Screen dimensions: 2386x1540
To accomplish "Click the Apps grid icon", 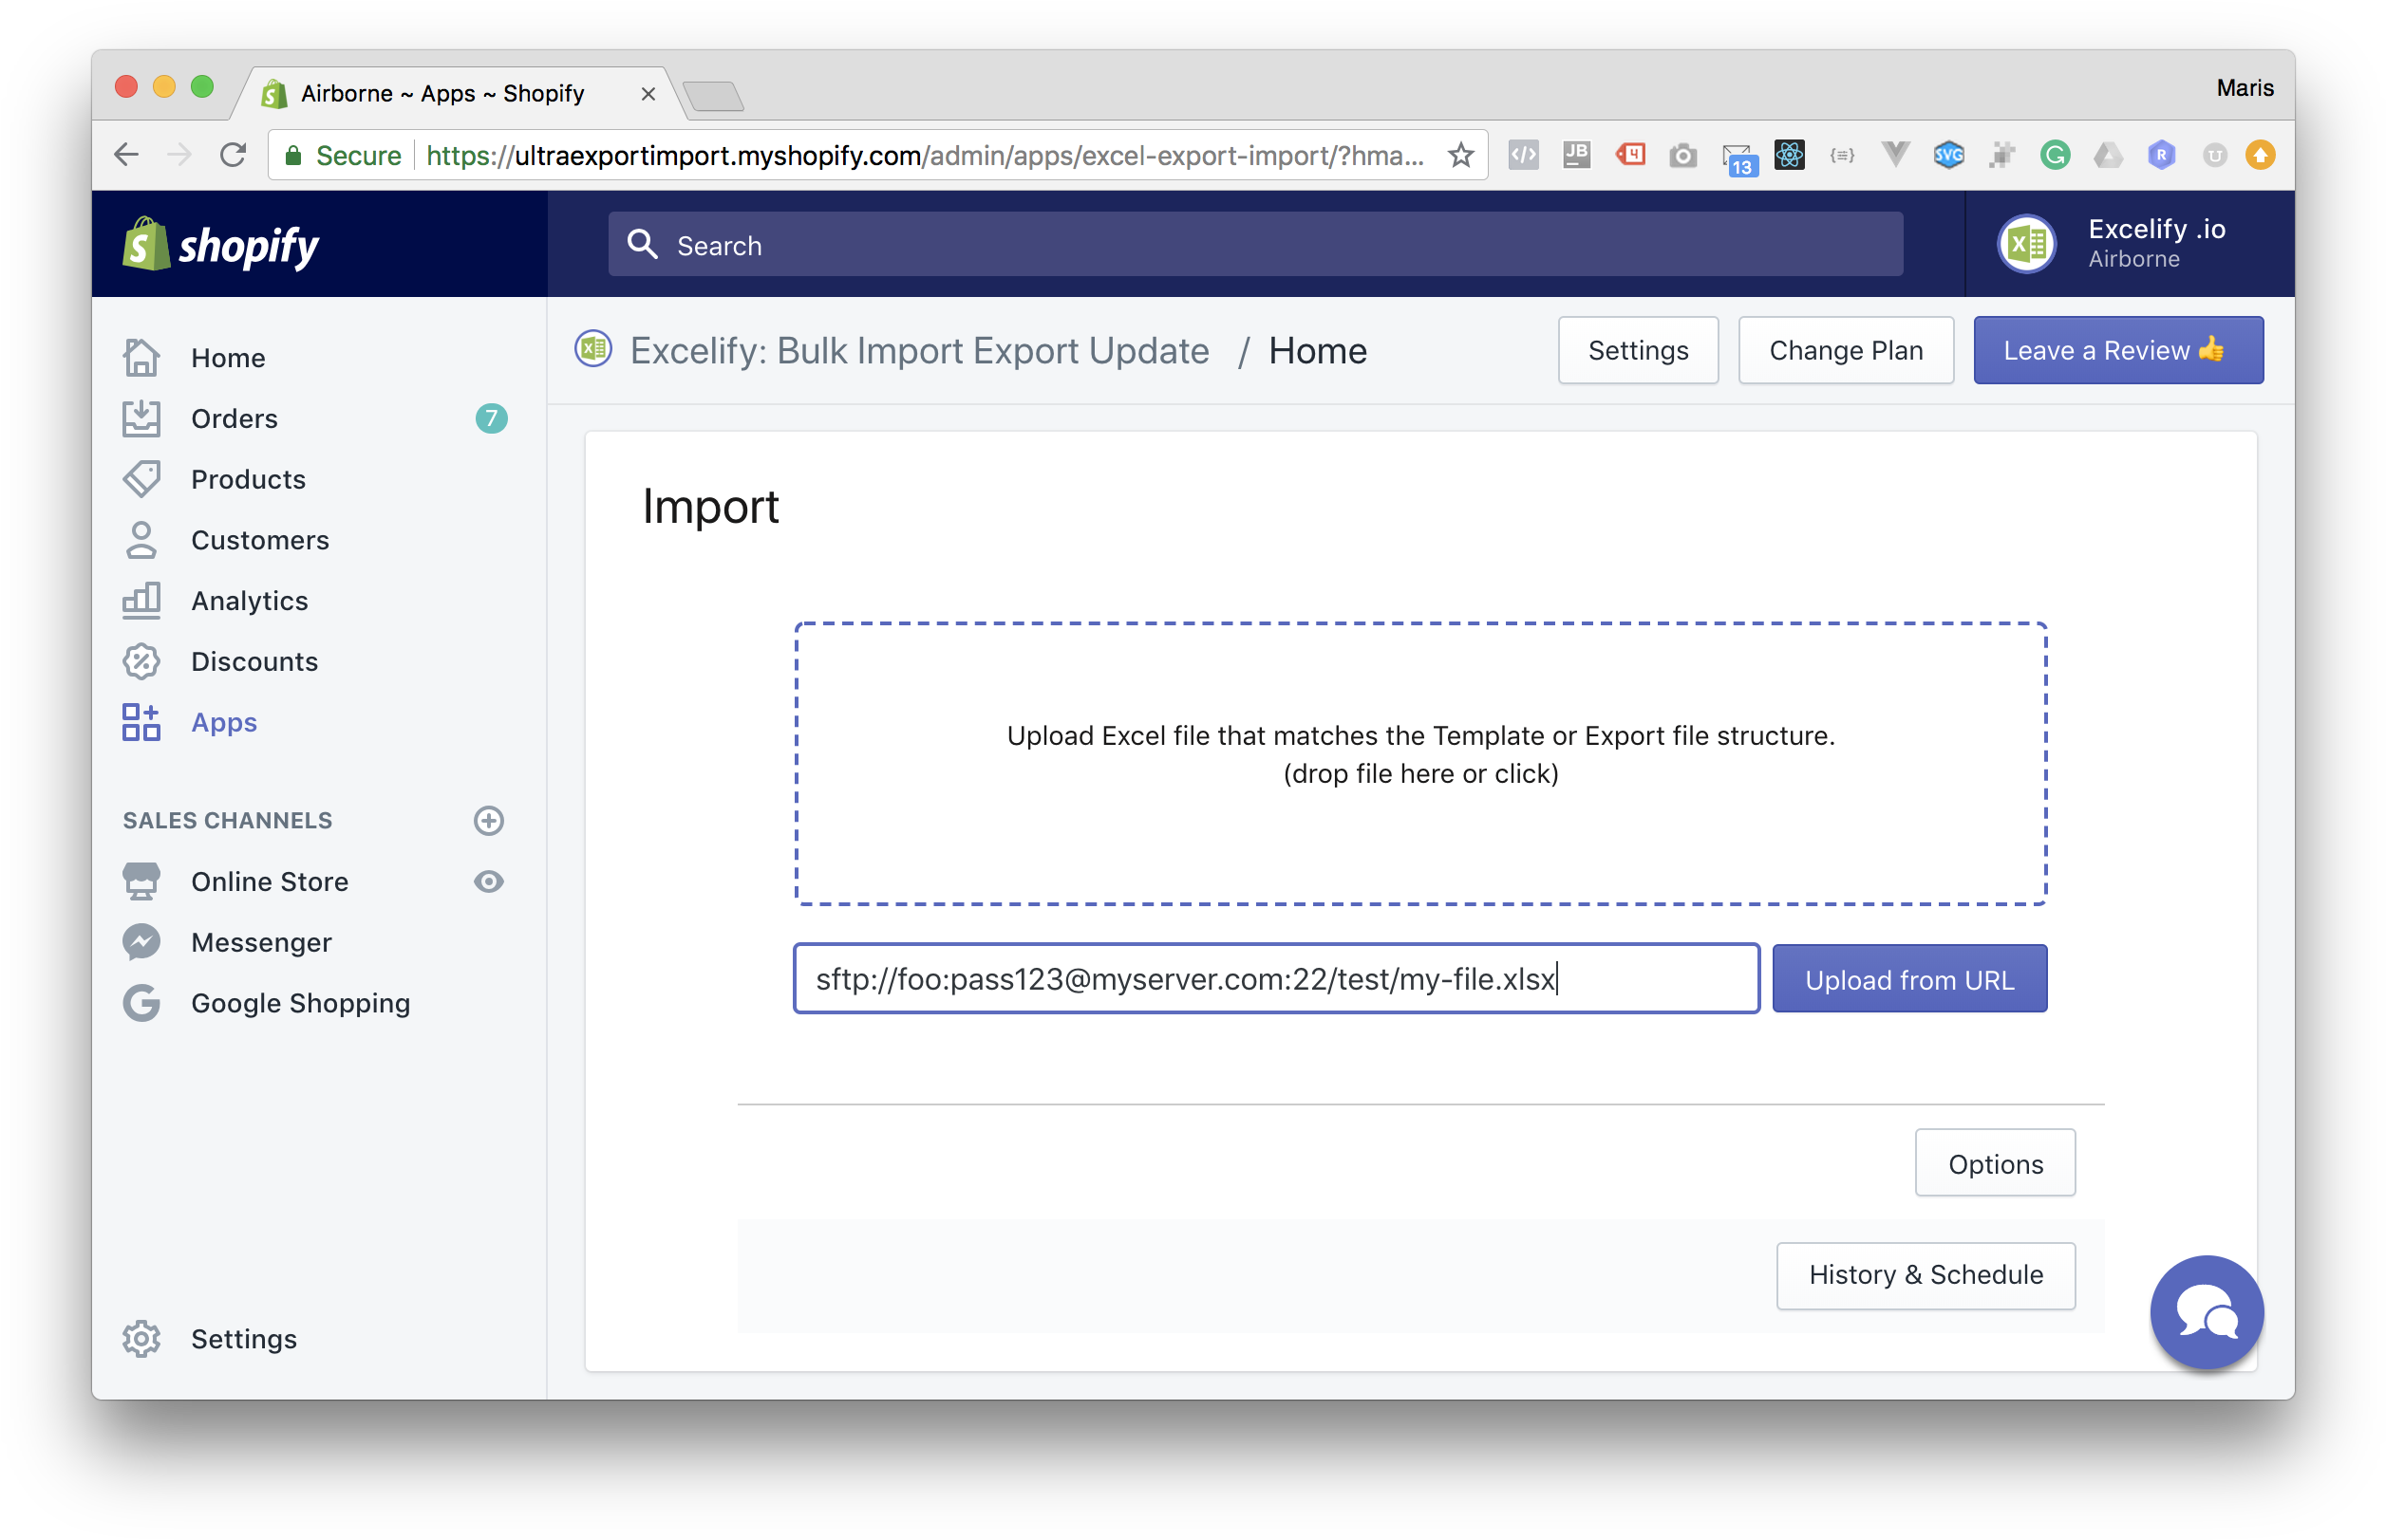I will [141, 722].
